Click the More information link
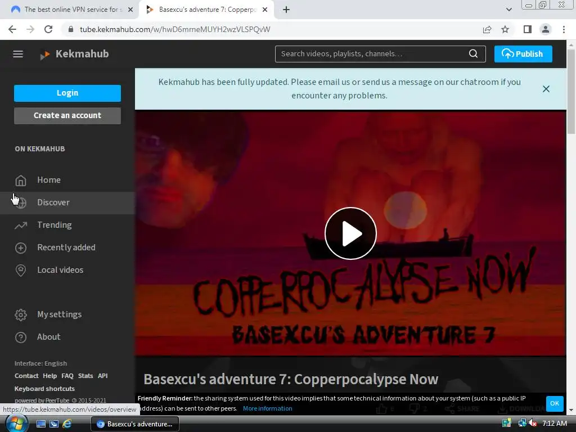Image resolution: width=576 pixels, height=432 pixels. coord(267,408)
